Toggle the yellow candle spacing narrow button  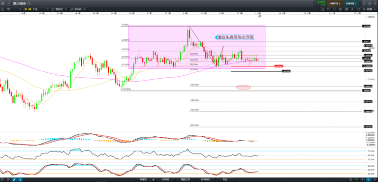[30, 9]
